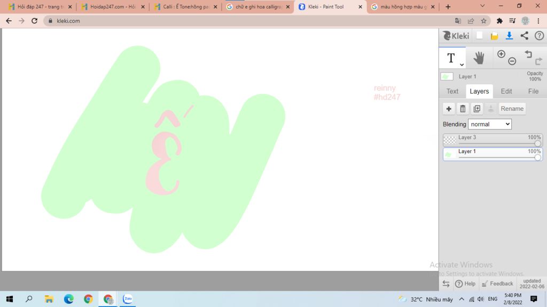Click updated 2022-02-06 changelog
This screenshot has width=547, height=307.
click(532, 284)
